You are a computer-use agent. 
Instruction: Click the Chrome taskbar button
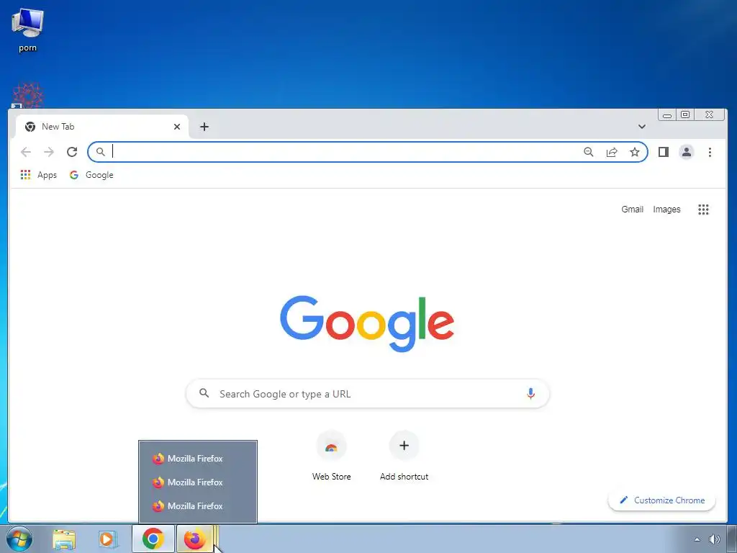(153, 539)
